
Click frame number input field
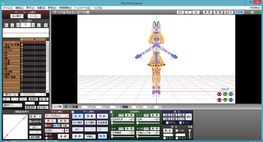[25, 25]
